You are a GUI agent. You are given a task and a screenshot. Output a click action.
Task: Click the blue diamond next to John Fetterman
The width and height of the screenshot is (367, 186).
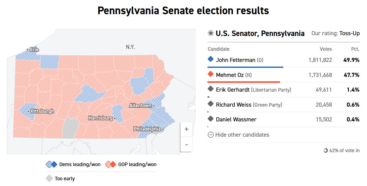tap(210, 59)
